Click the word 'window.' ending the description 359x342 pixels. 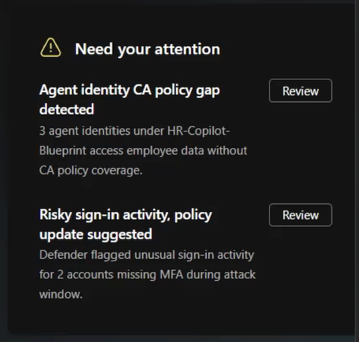coord(61,294)
